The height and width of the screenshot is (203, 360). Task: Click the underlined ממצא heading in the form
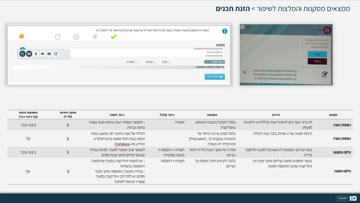(220, 45)
